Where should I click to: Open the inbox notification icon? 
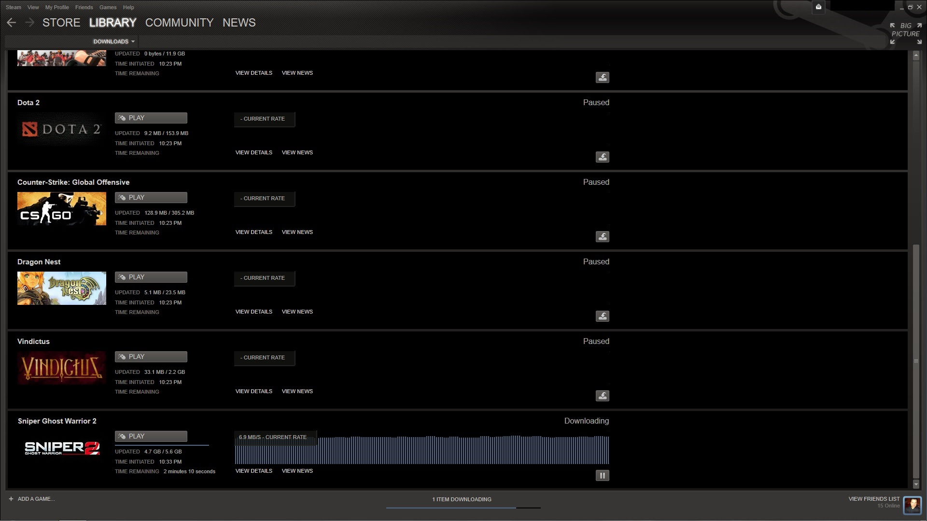tap(818, 7)
